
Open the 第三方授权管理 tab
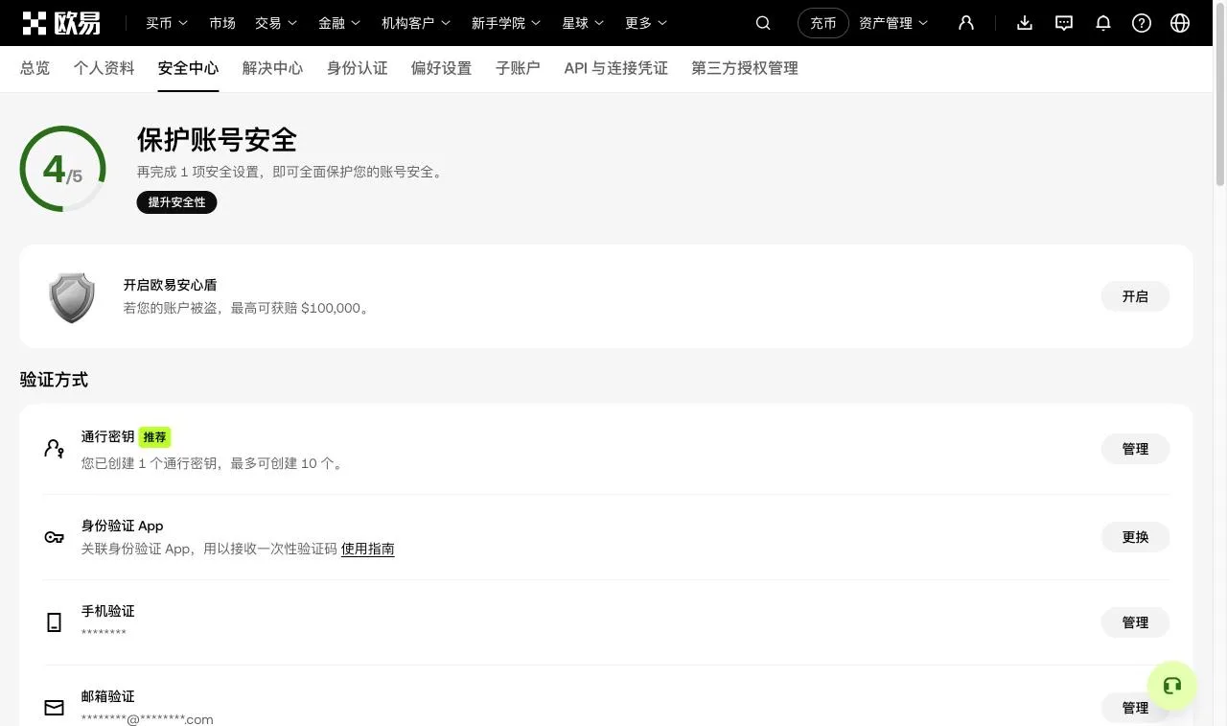pos(745,68)
